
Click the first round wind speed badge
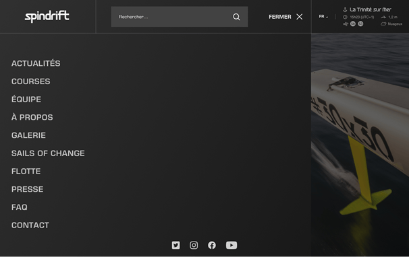(353, 24)
